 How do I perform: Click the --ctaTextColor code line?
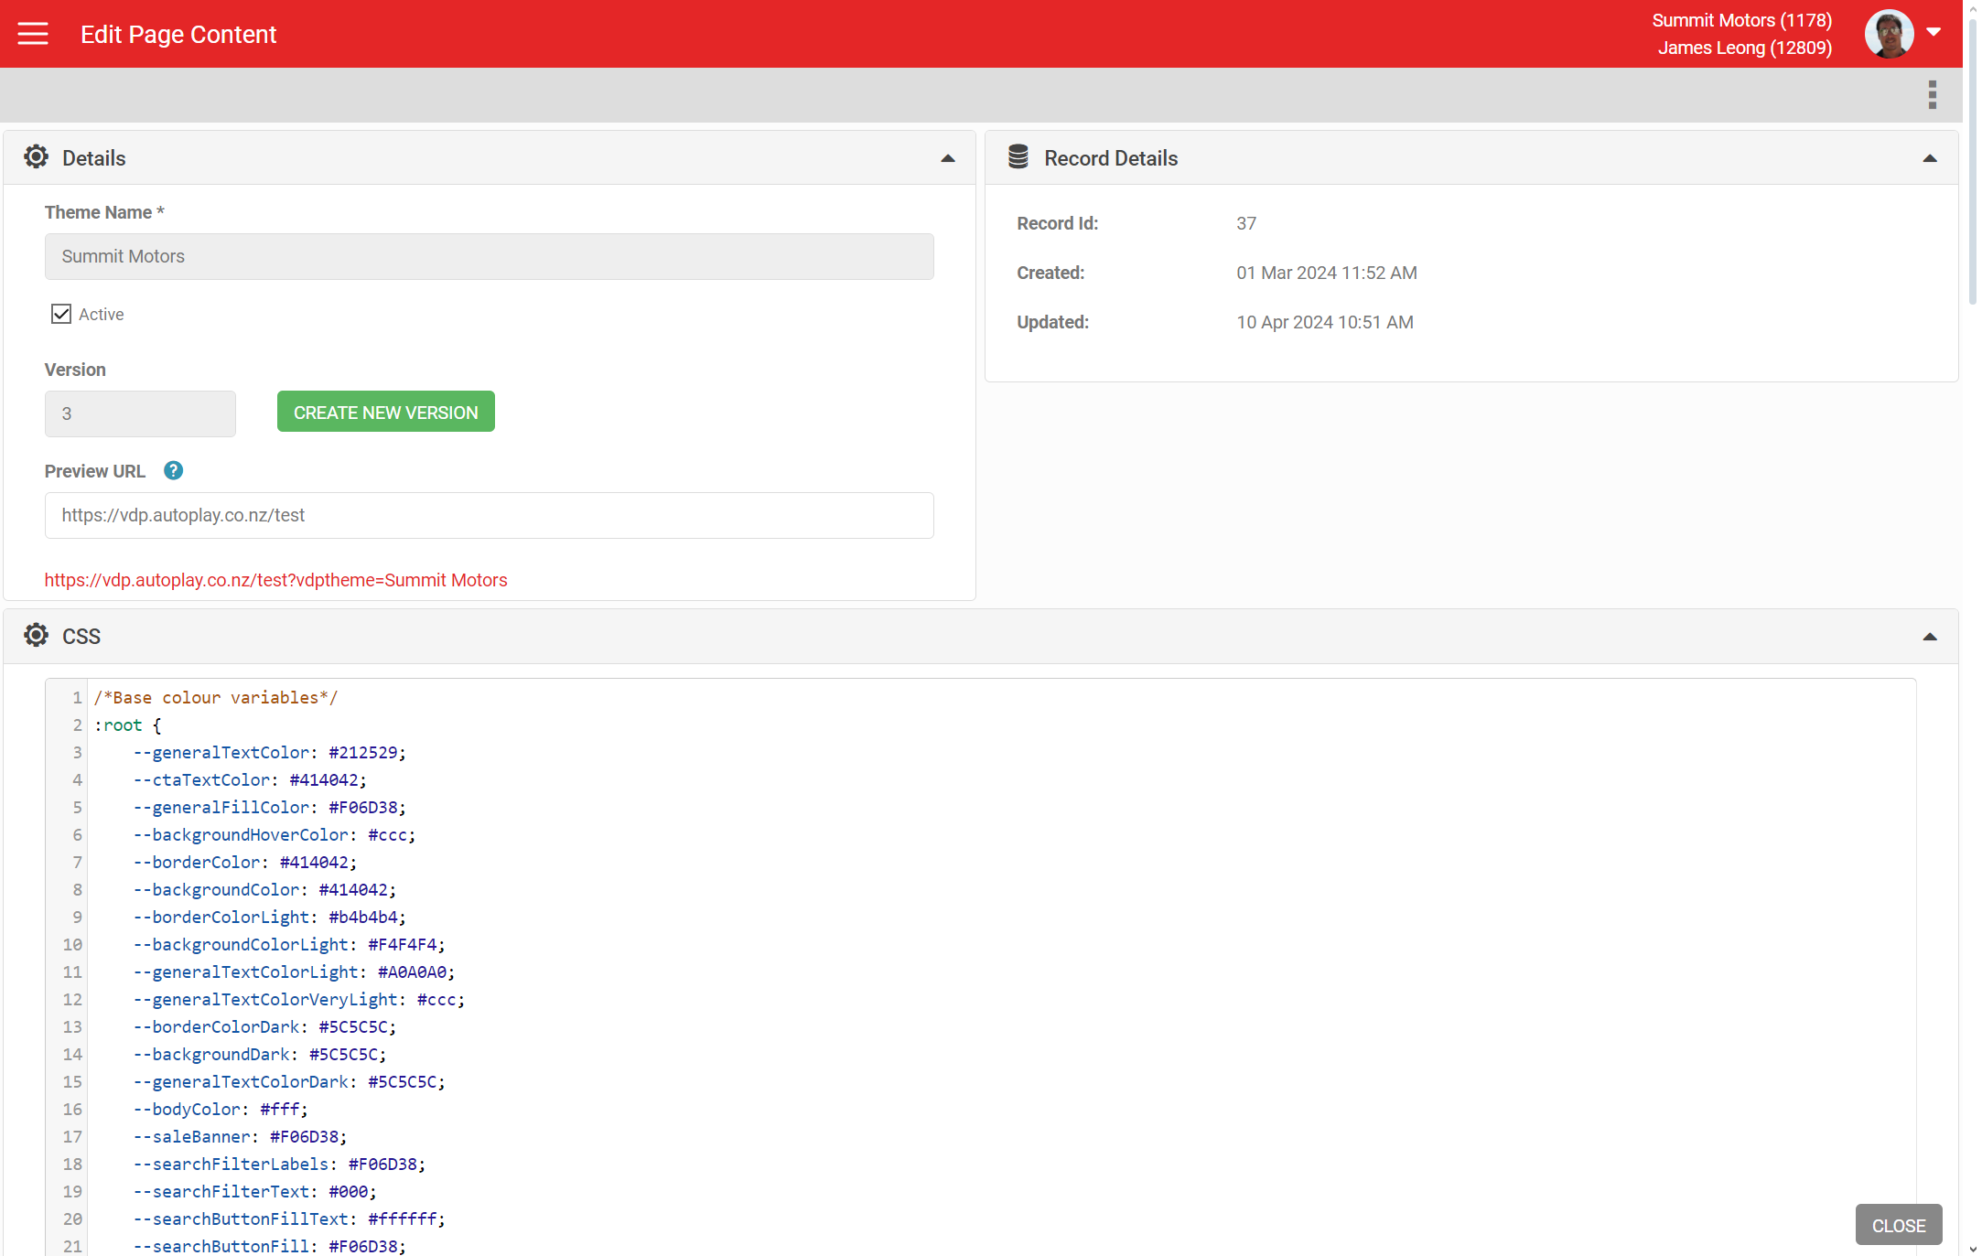coord(250,779)
